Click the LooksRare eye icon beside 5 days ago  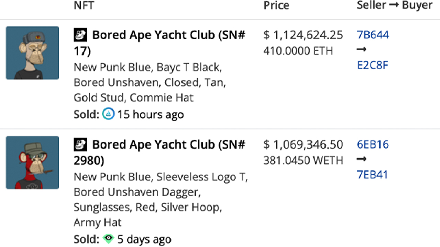pos(108,239)
